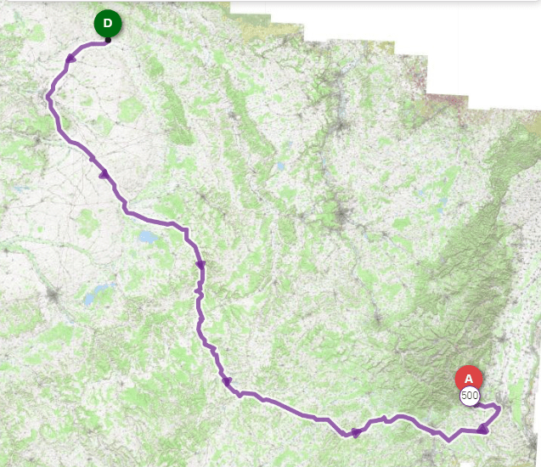Click the small blue lake in the map's upper center
This screenshot has height=467, width=541.
coord(280,166)
